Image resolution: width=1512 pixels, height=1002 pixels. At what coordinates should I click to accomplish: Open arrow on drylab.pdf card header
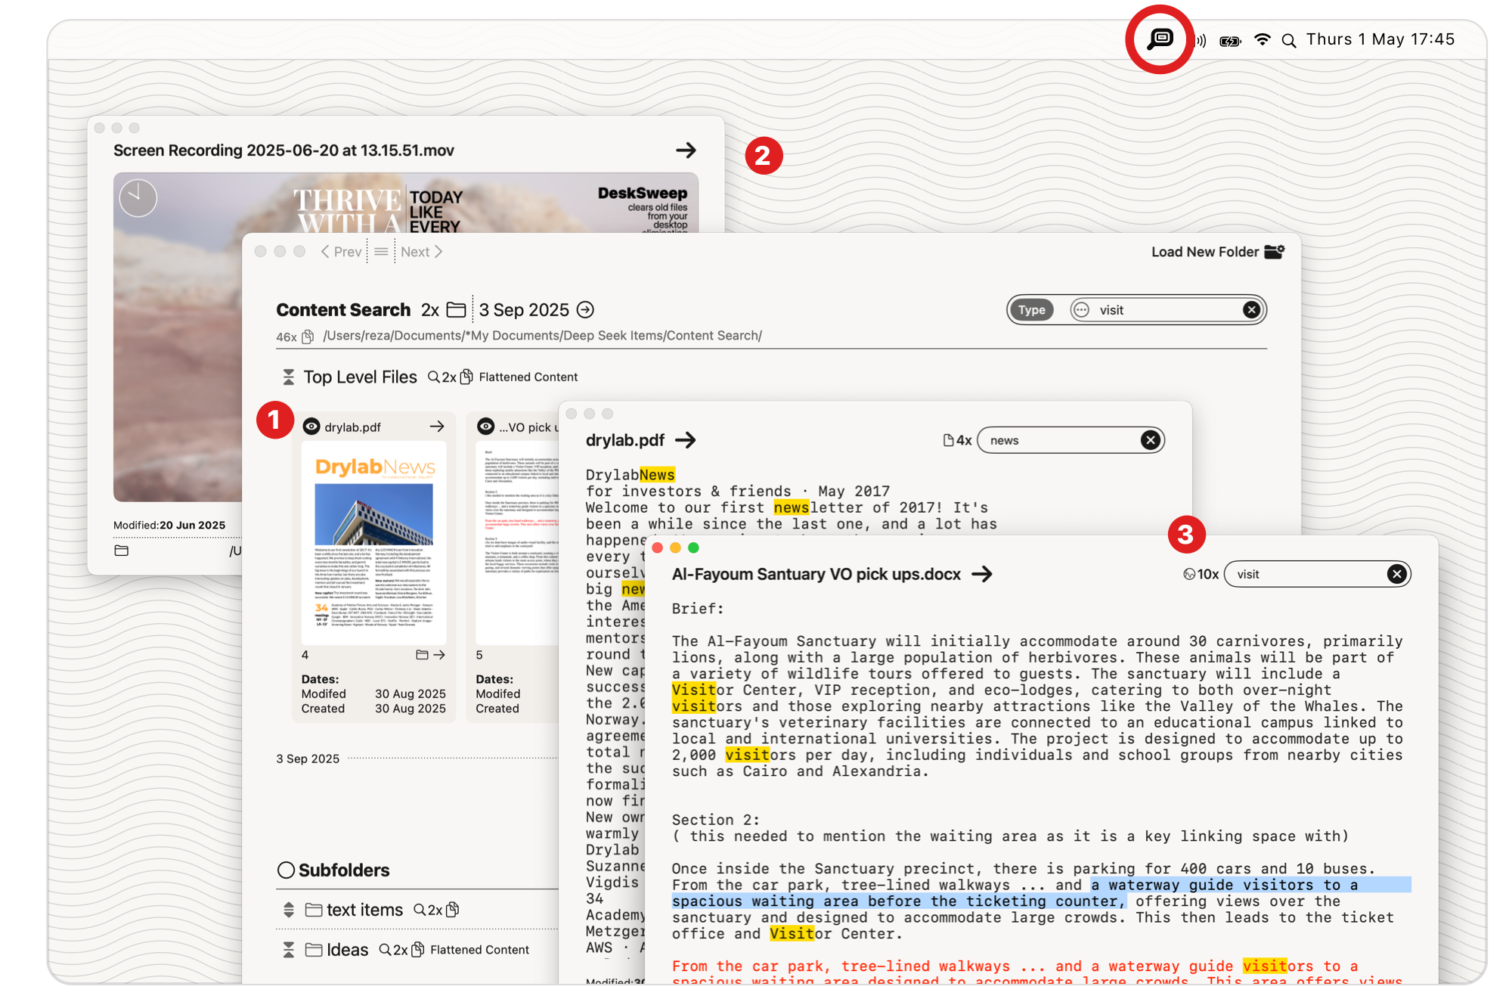437,427
